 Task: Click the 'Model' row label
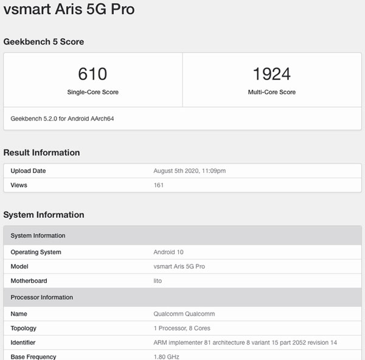click(19, 266)
